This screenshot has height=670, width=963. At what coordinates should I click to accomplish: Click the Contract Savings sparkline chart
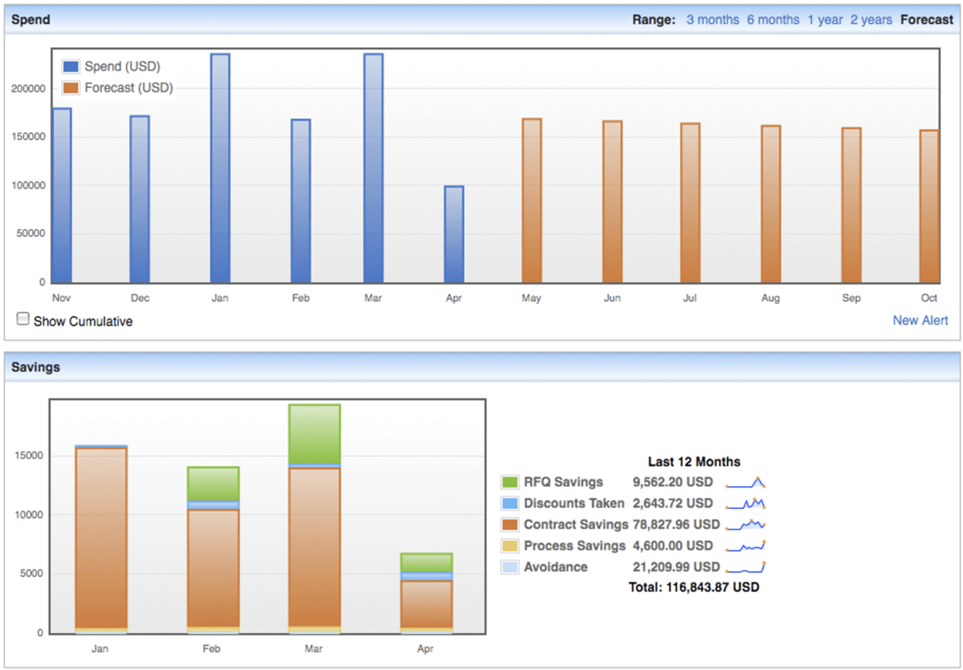[745, 525]
